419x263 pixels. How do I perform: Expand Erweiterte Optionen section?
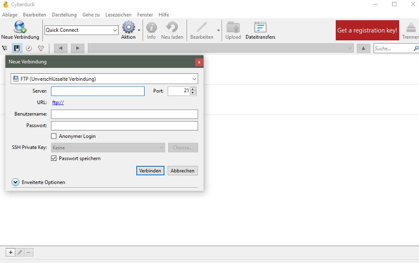(x=15, y=182)
